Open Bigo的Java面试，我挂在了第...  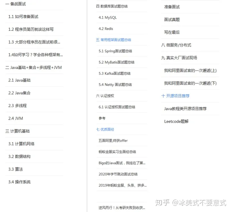pos(122,163)
